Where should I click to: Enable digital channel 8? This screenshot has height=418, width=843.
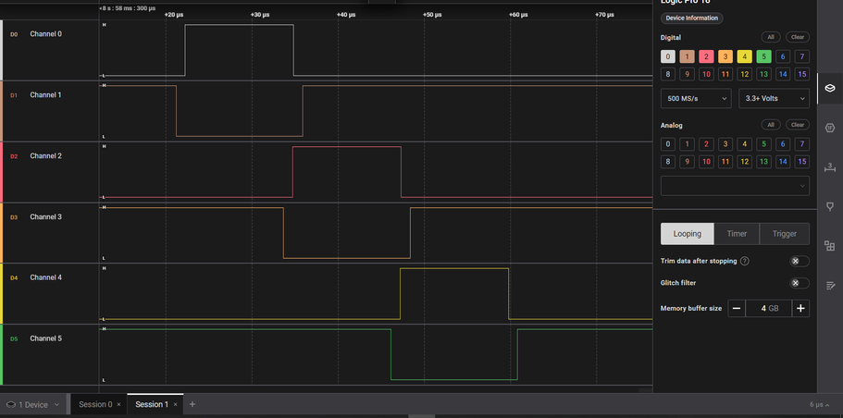coord(668,74)
